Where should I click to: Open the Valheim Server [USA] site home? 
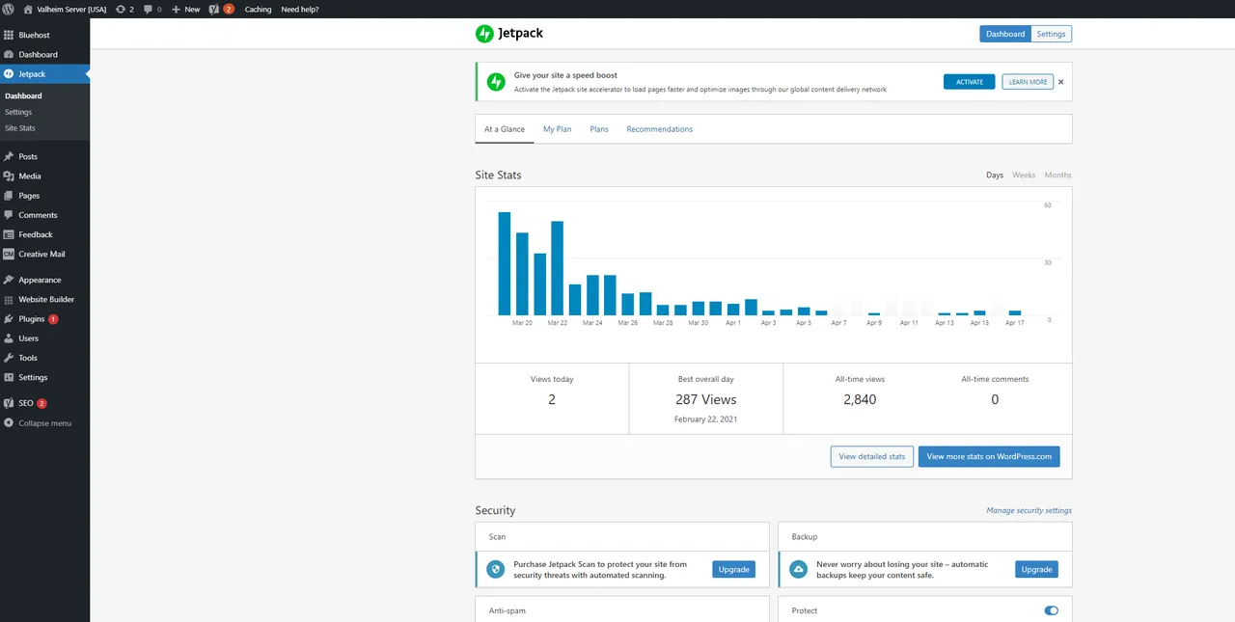tap(66, 9)
